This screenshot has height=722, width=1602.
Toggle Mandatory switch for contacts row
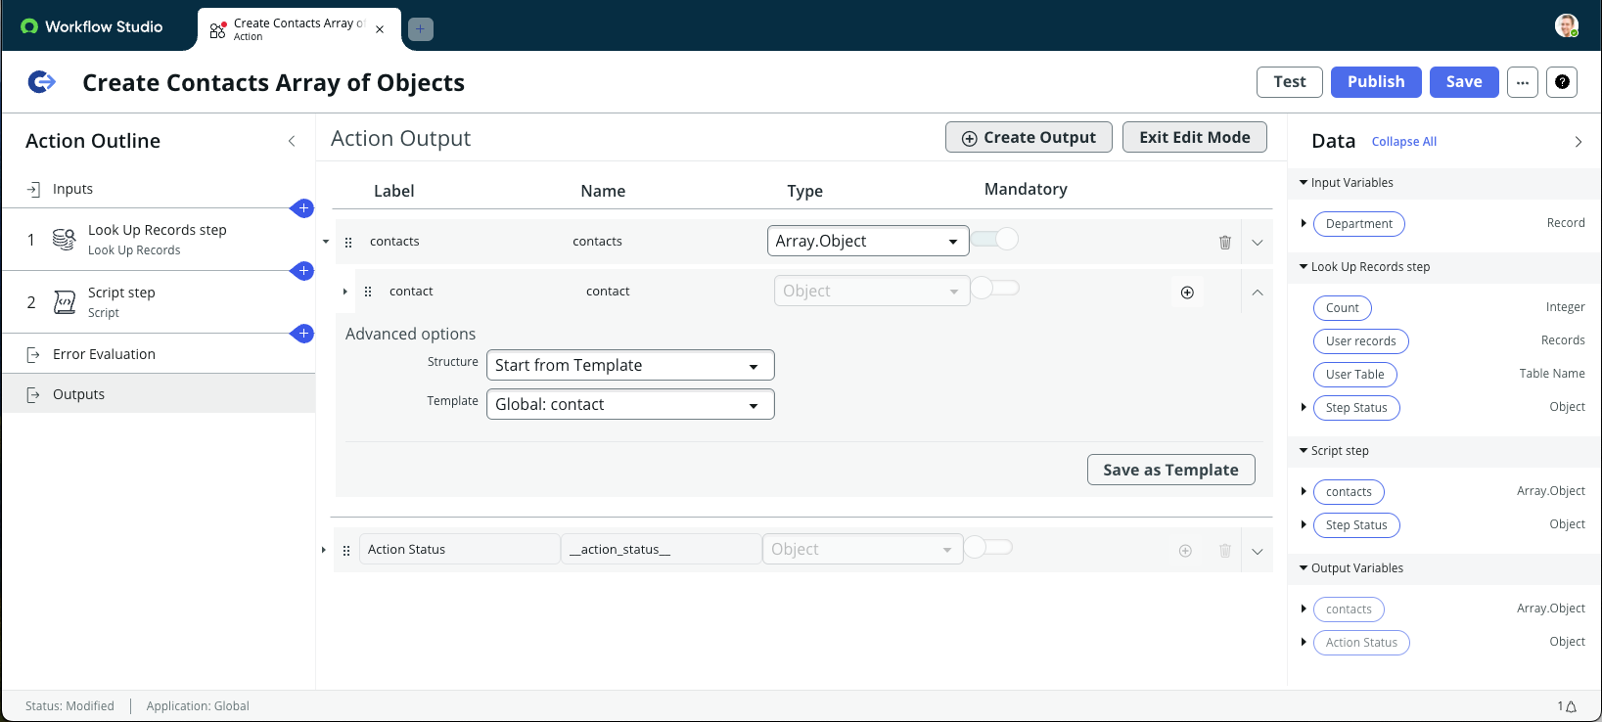995,239
